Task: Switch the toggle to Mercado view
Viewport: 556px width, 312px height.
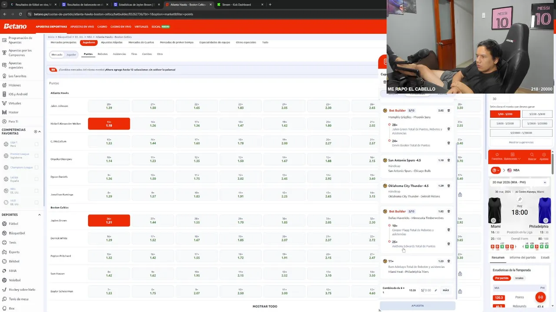Action: (57, 55)
